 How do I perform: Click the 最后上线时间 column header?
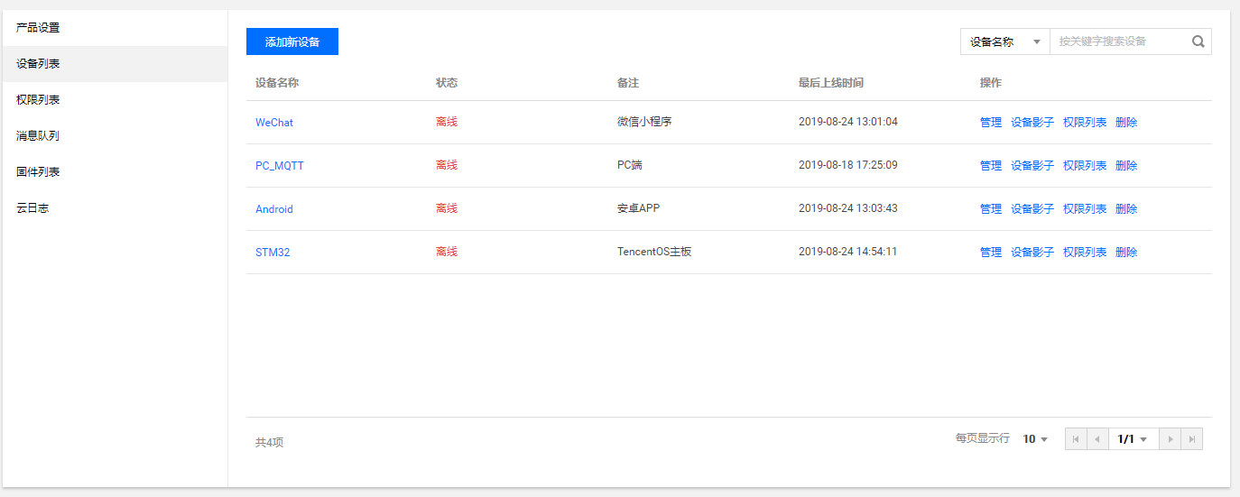(831, 83)
